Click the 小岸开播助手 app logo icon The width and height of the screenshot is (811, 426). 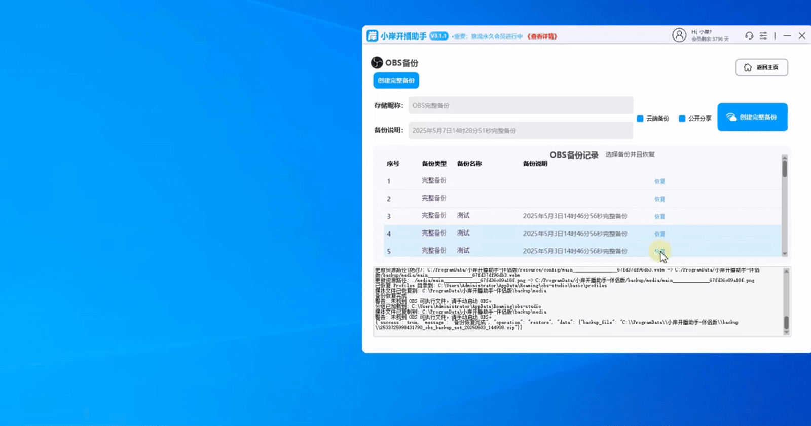point(373,36)
